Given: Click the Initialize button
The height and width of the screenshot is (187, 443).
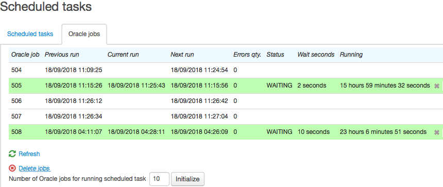Looking at the screenshot, I should click(188, 179).
